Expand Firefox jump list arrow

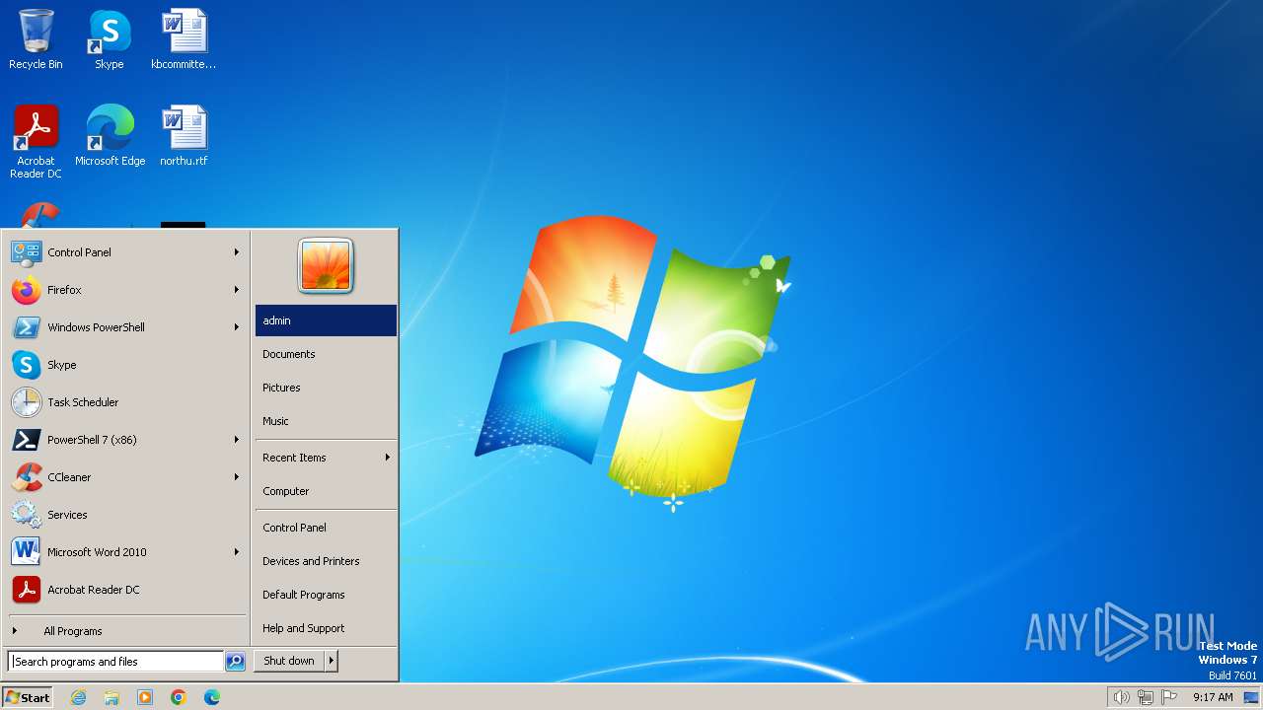coord(237,290)
